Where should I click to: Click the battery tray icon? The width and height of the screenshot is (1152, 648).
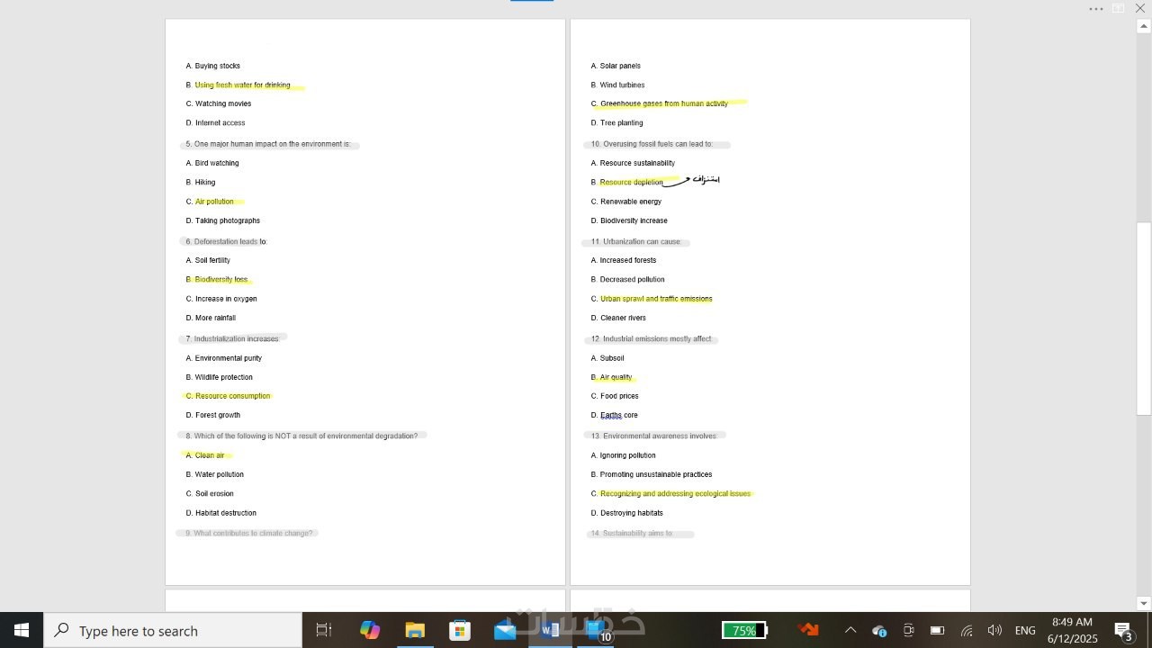tap(937, 630)
